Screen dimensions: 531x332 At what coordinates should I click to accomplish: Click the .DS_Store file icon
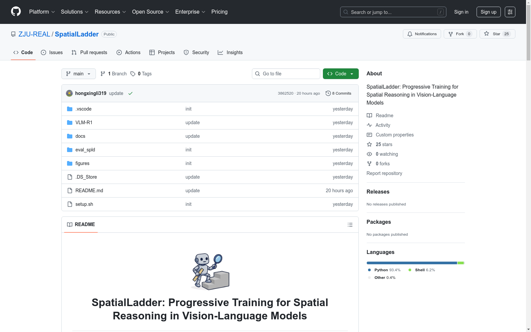click(70, 177)
